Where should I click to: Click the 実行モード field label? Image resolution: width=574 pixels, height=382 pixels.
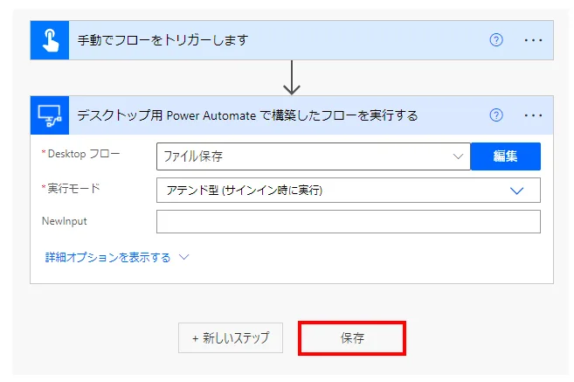(x=74, y=189)
